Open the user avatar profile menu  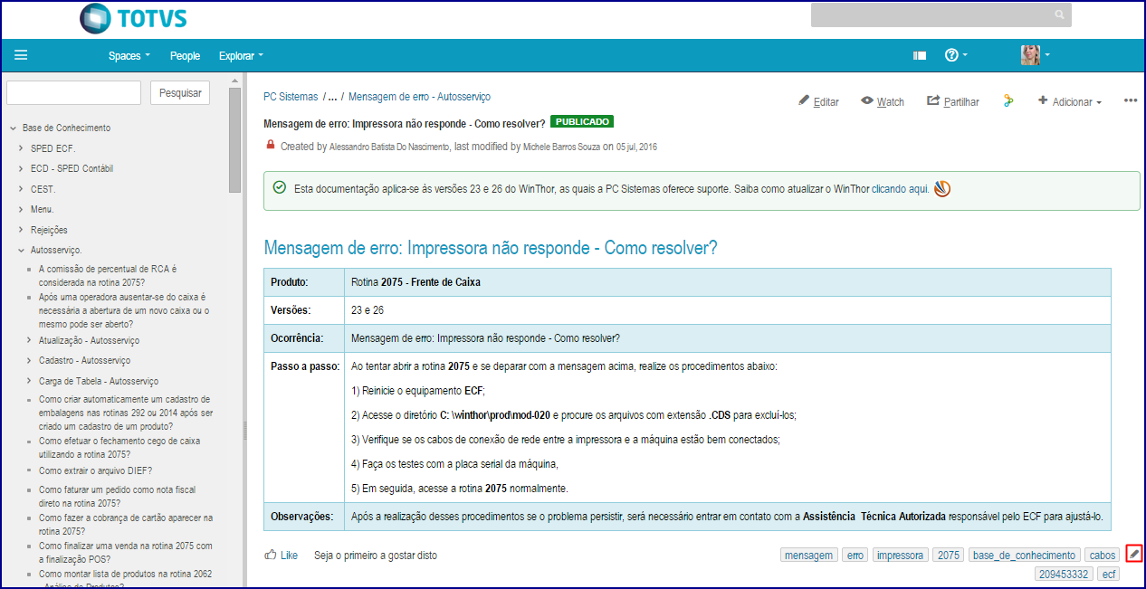click(1036, 55)
